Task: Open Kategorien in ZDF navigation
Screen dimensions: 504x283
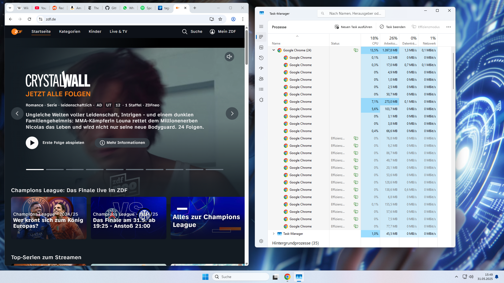Action: coord(70,31)
